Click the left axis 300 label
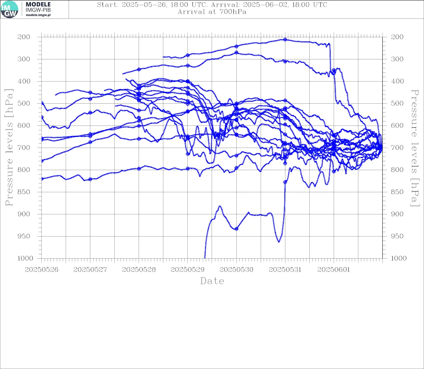Screen dimensions: 424x369 24,59
